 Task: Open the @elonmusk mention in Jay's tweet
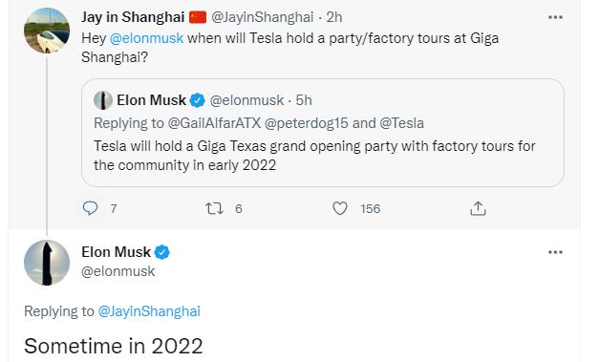point(146,38)
